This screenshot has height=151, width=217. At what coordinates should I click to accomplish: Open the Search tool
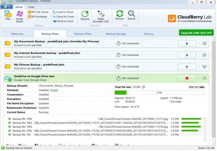pyautogui.click(x=131, y=15)
